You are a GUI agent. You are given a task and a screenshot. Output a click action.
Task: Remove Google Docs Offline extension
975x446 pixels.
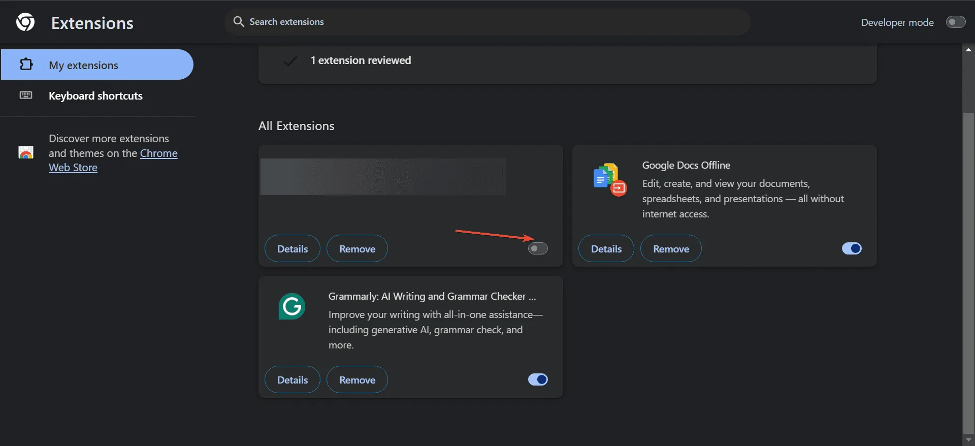point(671,248)
